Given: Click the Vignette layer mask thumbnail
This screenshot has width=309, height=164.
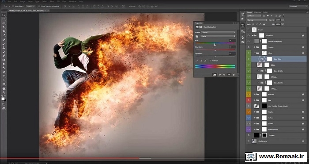Looking at the screenshot, I should pyautogui.click(x=264, y=135).
